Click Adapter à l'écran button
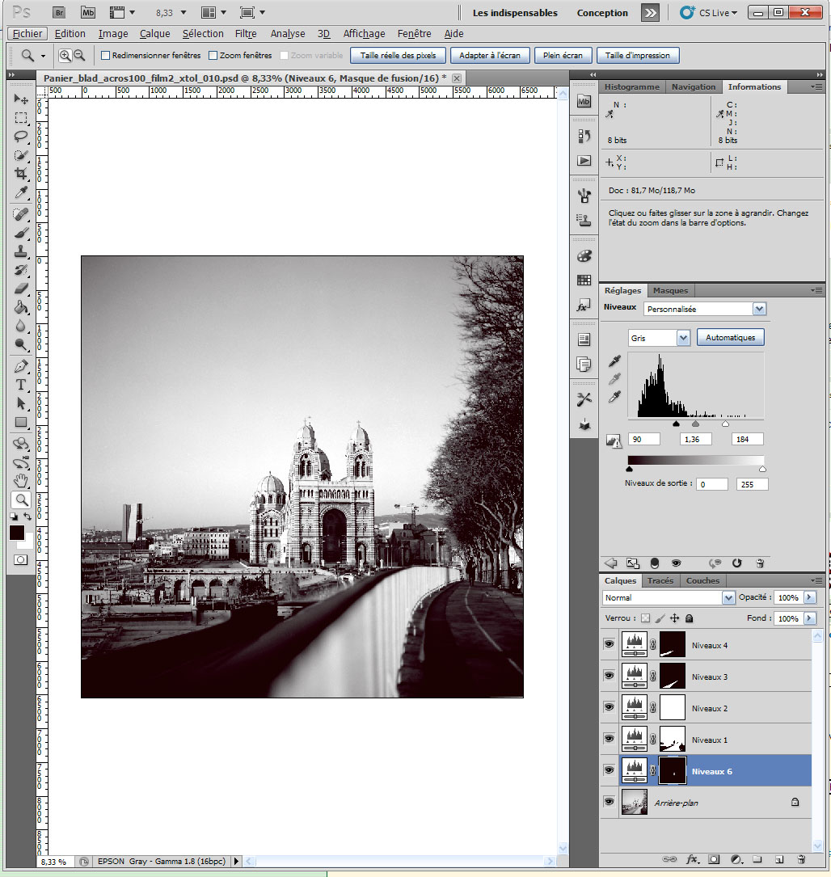The image size is (831, 877). [490, 56]
